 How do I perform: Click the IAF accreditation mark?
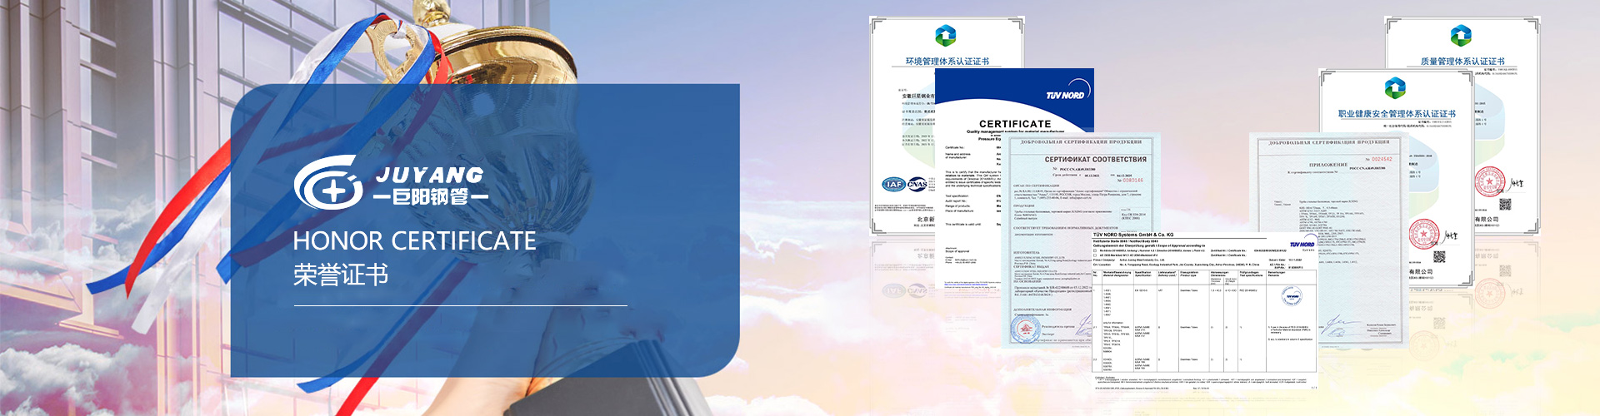coord(893,184)
